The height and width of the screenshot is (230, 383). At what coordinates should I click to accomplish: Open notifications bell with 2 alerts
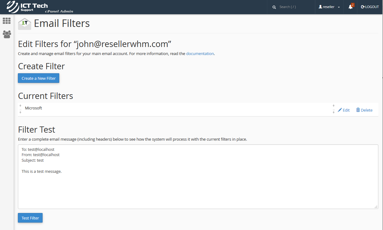(x=351, y=7)
